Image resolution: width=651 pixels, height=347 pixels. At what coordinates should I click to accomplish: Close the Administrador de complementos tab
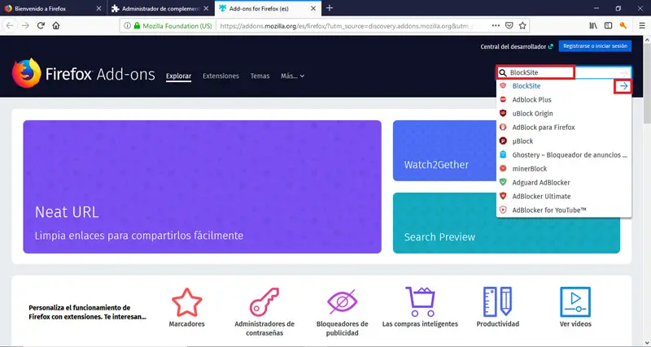[x=206, y=8]
